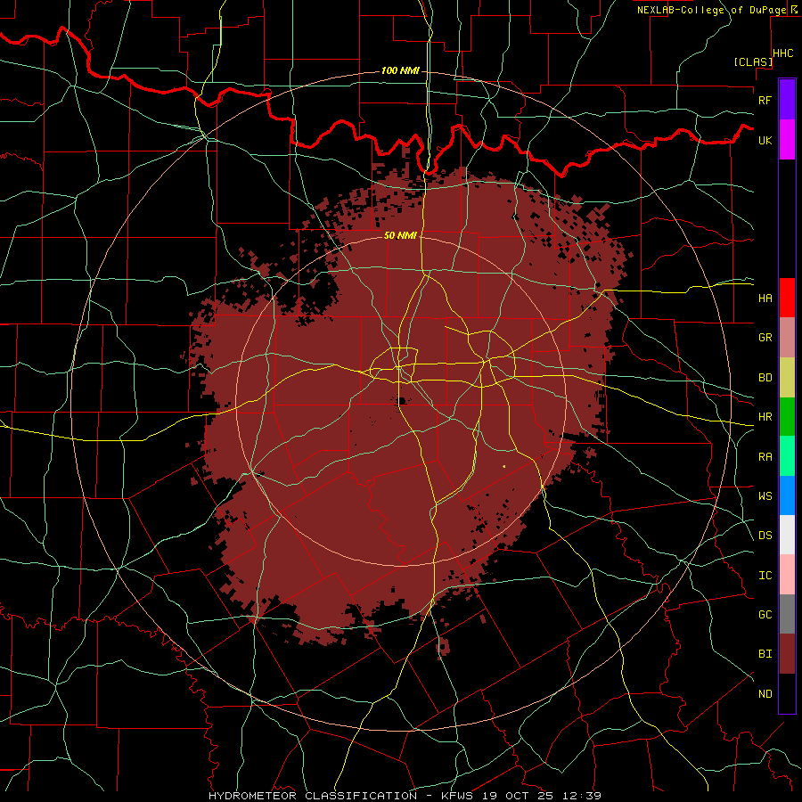
Task: Click the ND black legend swatch
Action: [x=787, y=693]
